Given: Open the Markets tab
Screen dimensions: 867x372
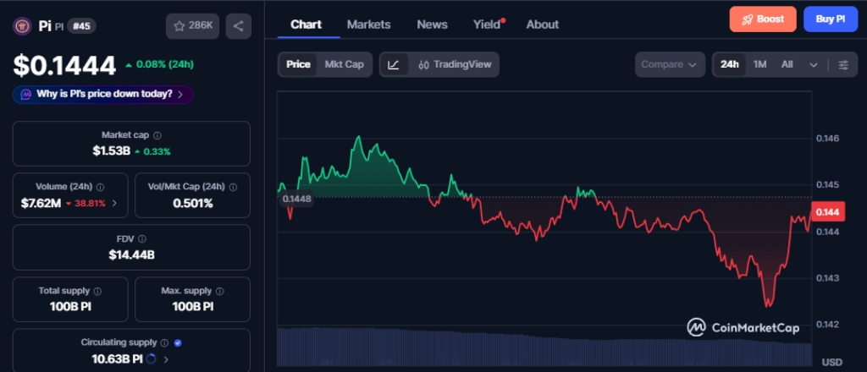Looking at the screenshot, I should click(x=369, y=25).
